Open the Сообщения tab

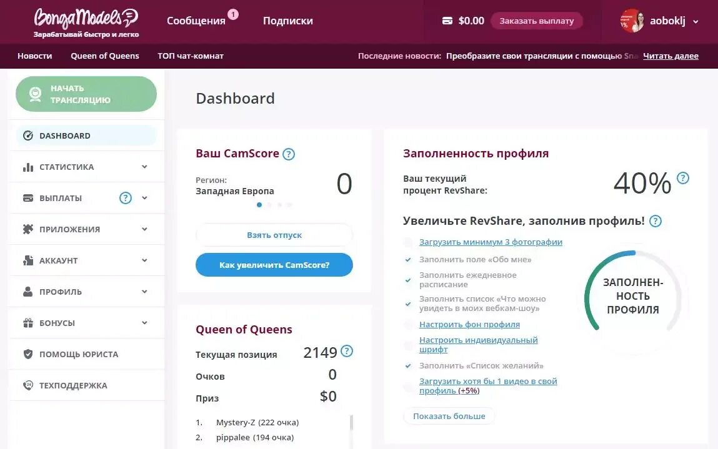click(196, 21)
